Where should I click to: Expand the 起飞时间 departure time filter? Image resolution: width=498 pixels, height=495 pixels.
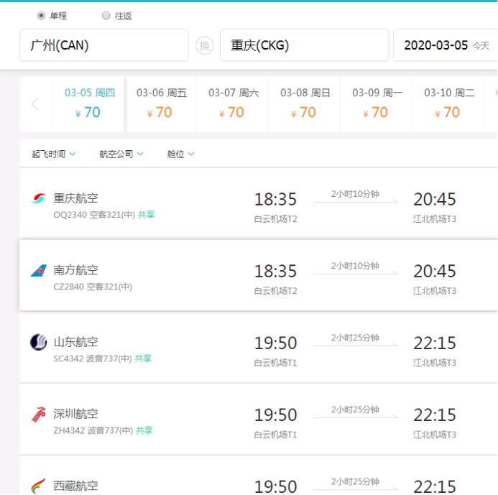point(54,154)
